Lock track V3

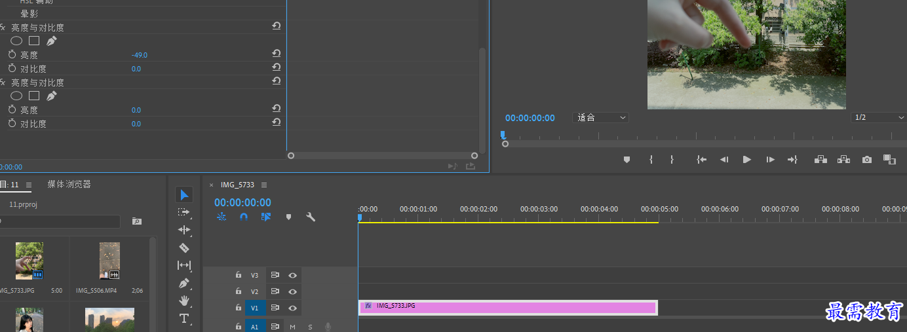click(x=239, y=275)
